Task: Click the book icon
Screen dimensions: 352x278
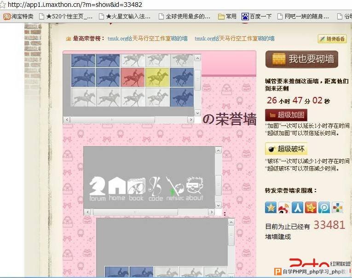Action: pos(136,189)
